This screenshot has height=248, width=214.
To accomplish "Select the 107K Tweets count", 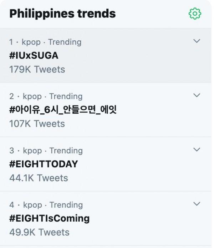I will (x=37, y=124).
